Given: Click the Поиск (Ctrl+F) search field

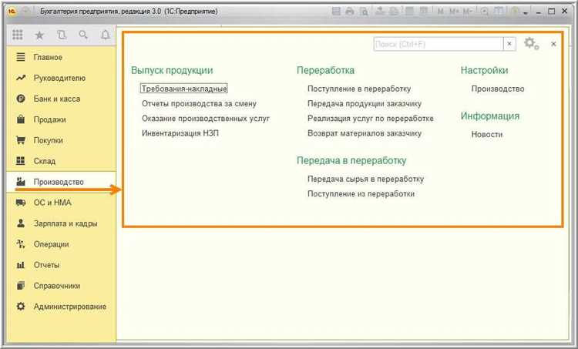Looking at the screenshot, I should coord(439,44).
